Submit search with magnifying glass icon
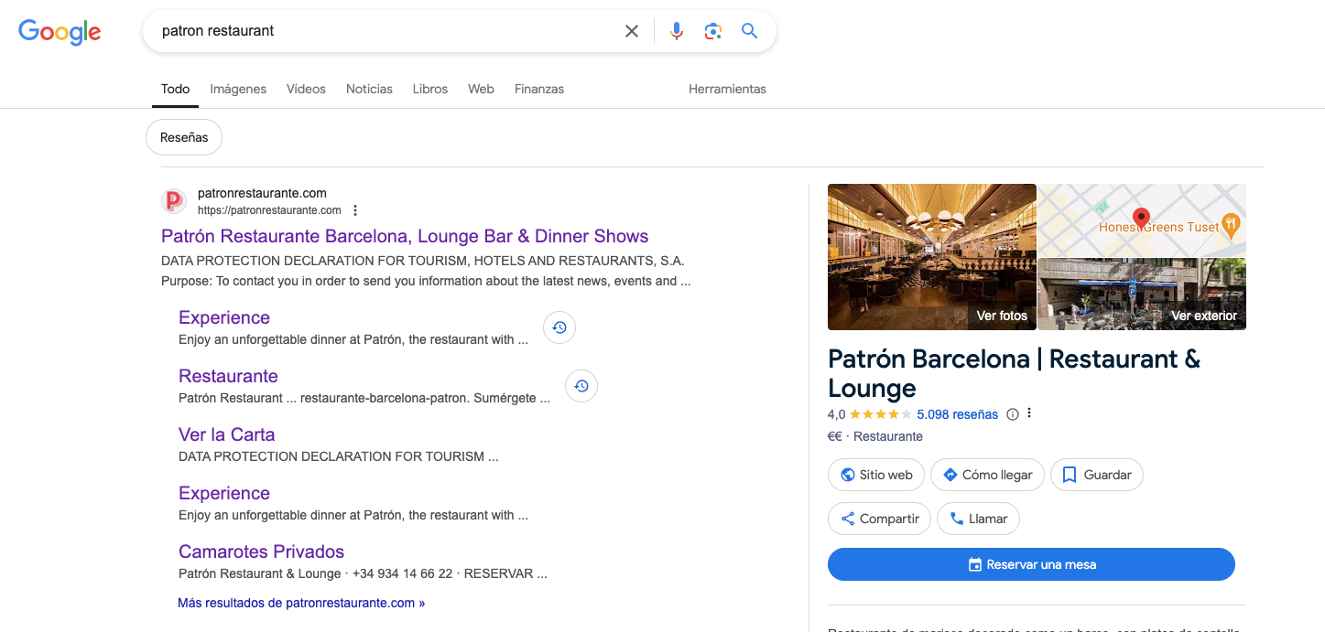 tap(750, 31)
